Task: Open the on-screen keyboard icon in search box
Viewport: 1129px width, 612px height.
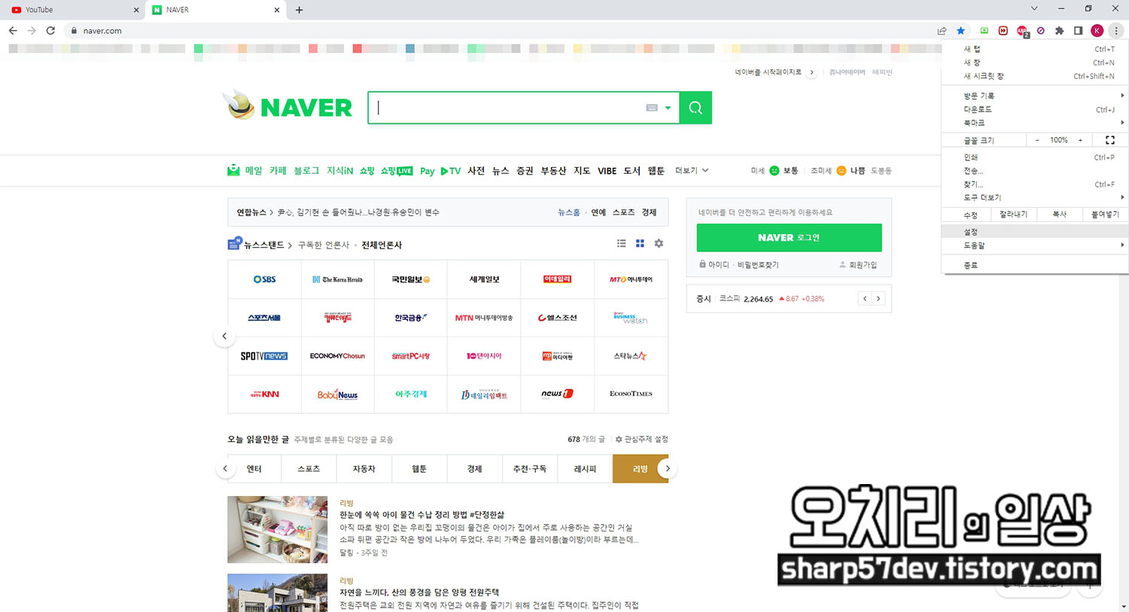Action: tap(652, 108)
